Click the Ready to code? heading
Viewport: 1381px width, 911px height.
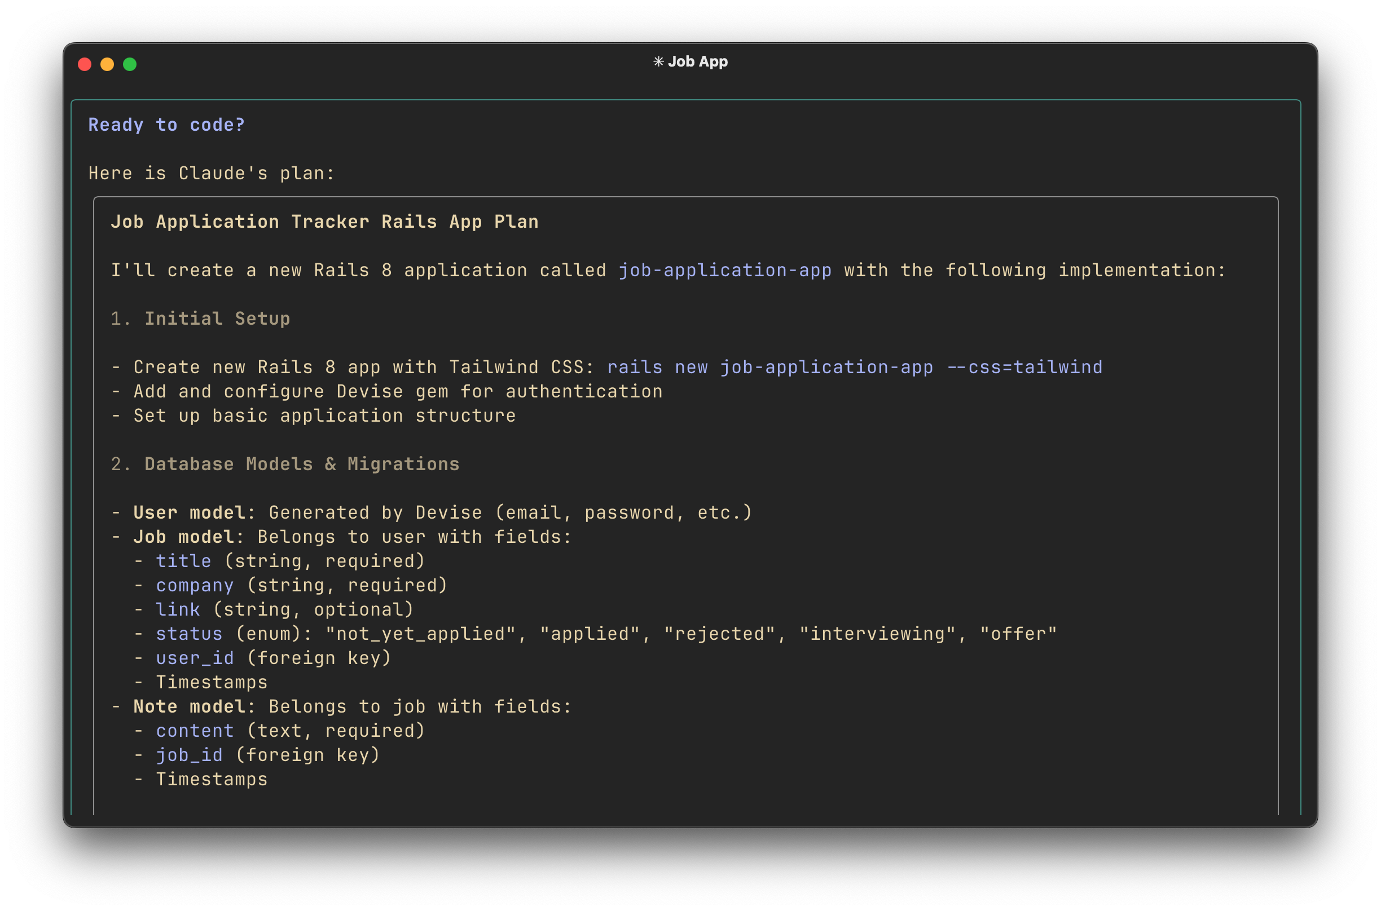pyautogui.click(x=166, y=125)
